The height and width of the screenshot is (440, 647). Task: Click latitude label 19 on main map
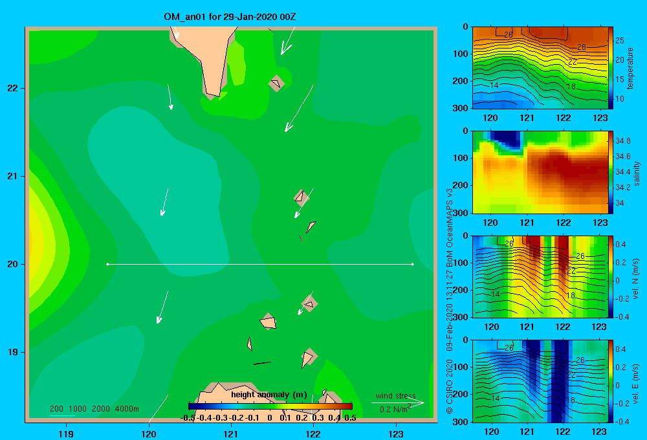click(x=12, y=352)
